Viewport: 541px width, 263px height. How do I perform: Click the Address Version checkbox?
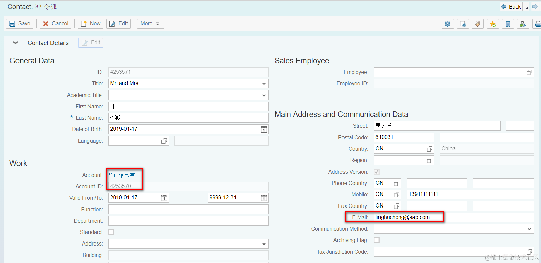click(377, 172)
